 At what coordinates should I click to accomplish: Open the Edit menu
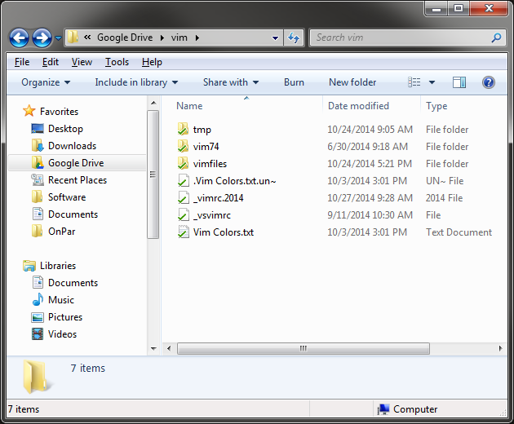coord(50,62)
